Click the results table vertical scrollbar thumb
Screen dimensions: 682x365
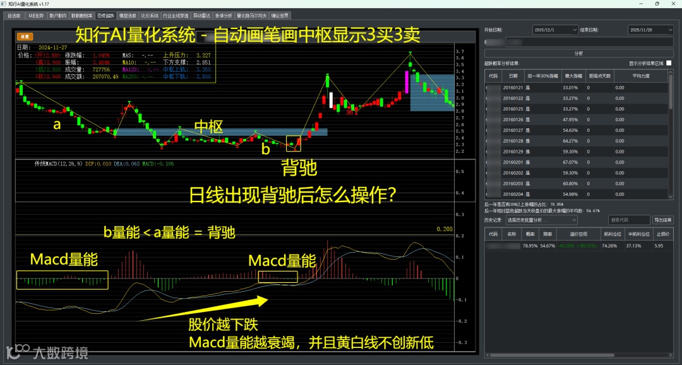(671, 92)
